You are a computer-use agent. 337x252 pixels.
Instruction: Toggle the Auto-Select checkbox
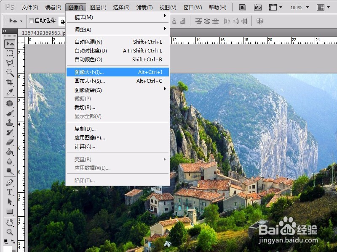pyautogui.click(x=31, y=21)
